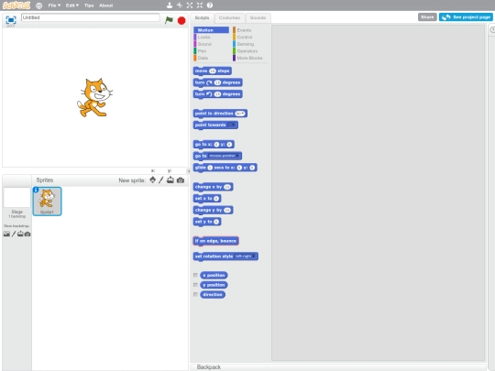Switch to the Sounds tab

pyautogui.click(x=258, y=17)
